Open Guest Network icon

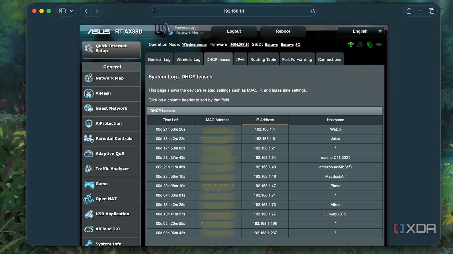coord(88,108)
